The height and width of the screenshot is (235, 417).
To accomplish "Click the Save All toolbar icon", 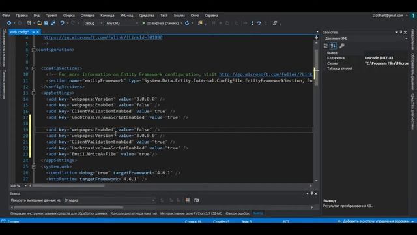I will click(x=53, y=23).
